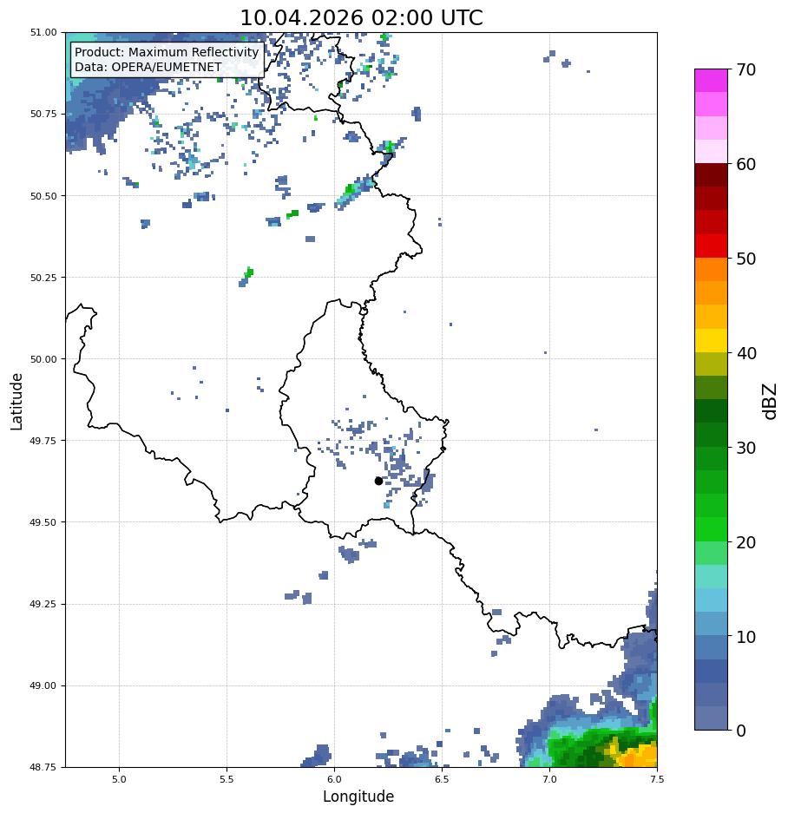Click latitude tick label 50.25
This screenshot has width=788, height=813.
(x=43, y=278)
